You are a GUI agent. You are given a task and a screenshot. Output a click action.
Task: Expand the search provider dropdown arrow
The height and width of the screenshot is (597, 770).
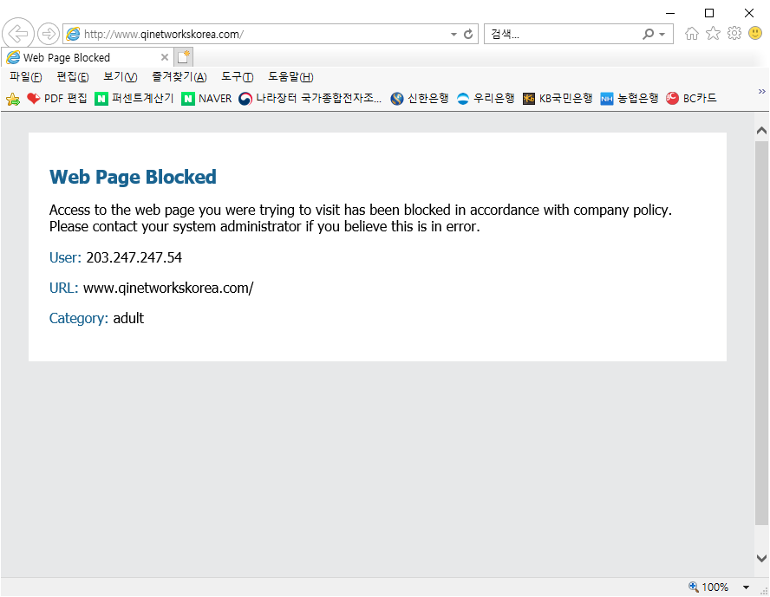[662, 35]
